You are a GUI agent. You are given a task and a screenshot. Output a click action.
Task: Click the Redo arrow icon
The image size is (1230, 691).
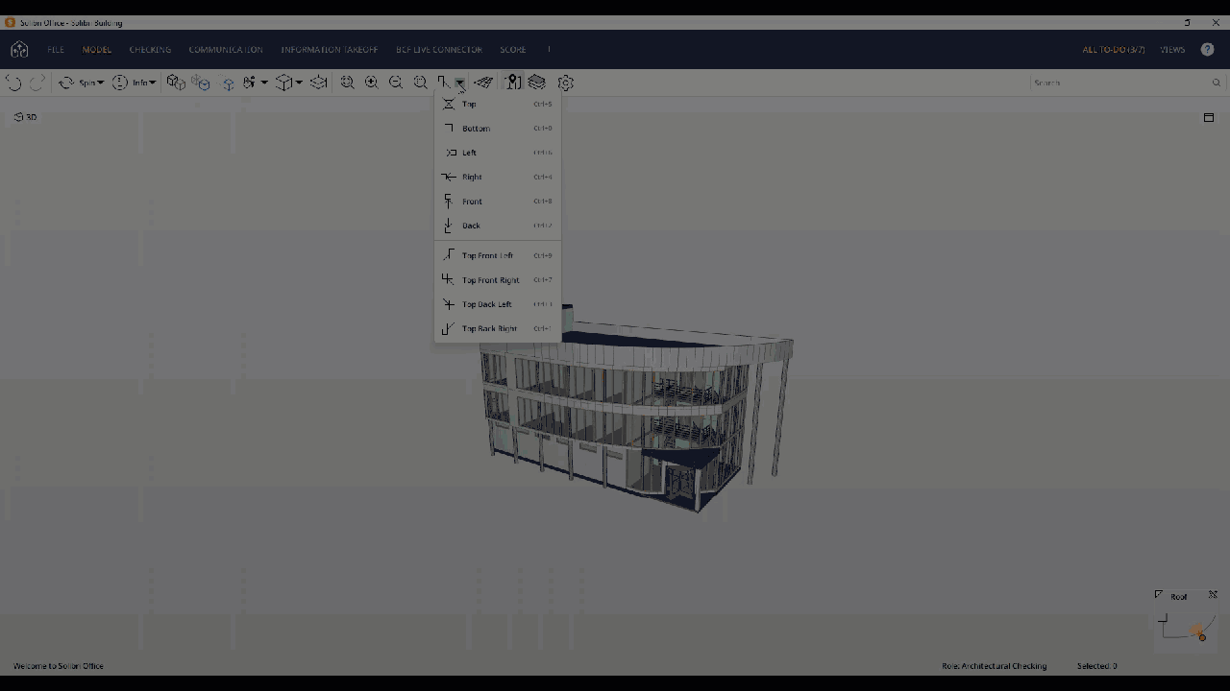(37, 83)
